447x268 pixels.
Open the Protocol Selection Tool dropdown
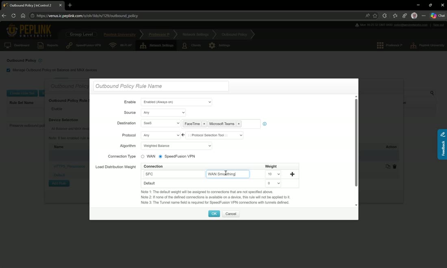pyautogui.click(x=215, y=135)
